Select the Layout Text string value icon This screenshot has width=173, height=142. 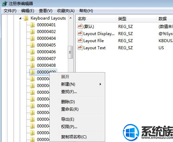(80, 48)
